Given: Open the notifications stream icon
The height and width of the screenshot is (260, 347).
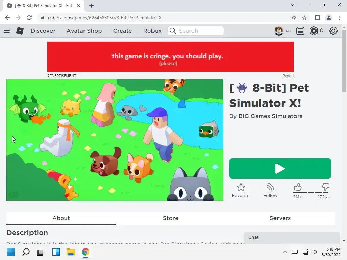Looking at the screenshot, I should pyautogui.click(x=300, y=31).
